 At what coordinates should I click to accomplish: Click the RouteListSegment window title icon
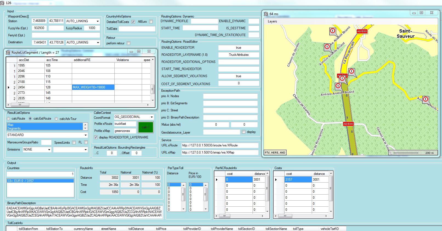[x=8, y=52]
